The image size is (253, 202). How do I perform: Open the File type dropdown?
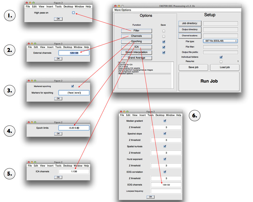click(220, 41)
